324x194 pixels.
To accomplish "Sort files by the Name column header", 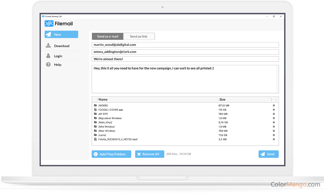I will (103, 99).
